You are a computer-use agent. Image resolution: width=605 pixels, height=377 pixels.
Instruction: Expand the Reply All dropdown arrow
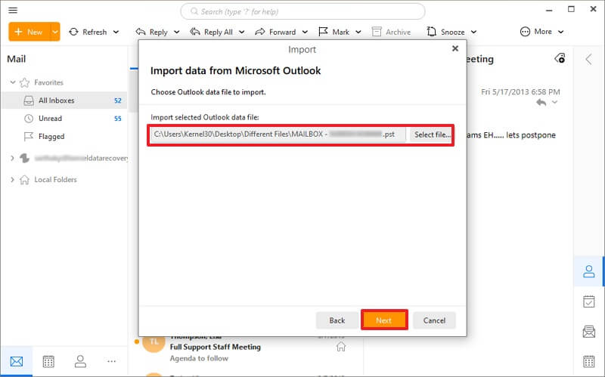point(241,32)
